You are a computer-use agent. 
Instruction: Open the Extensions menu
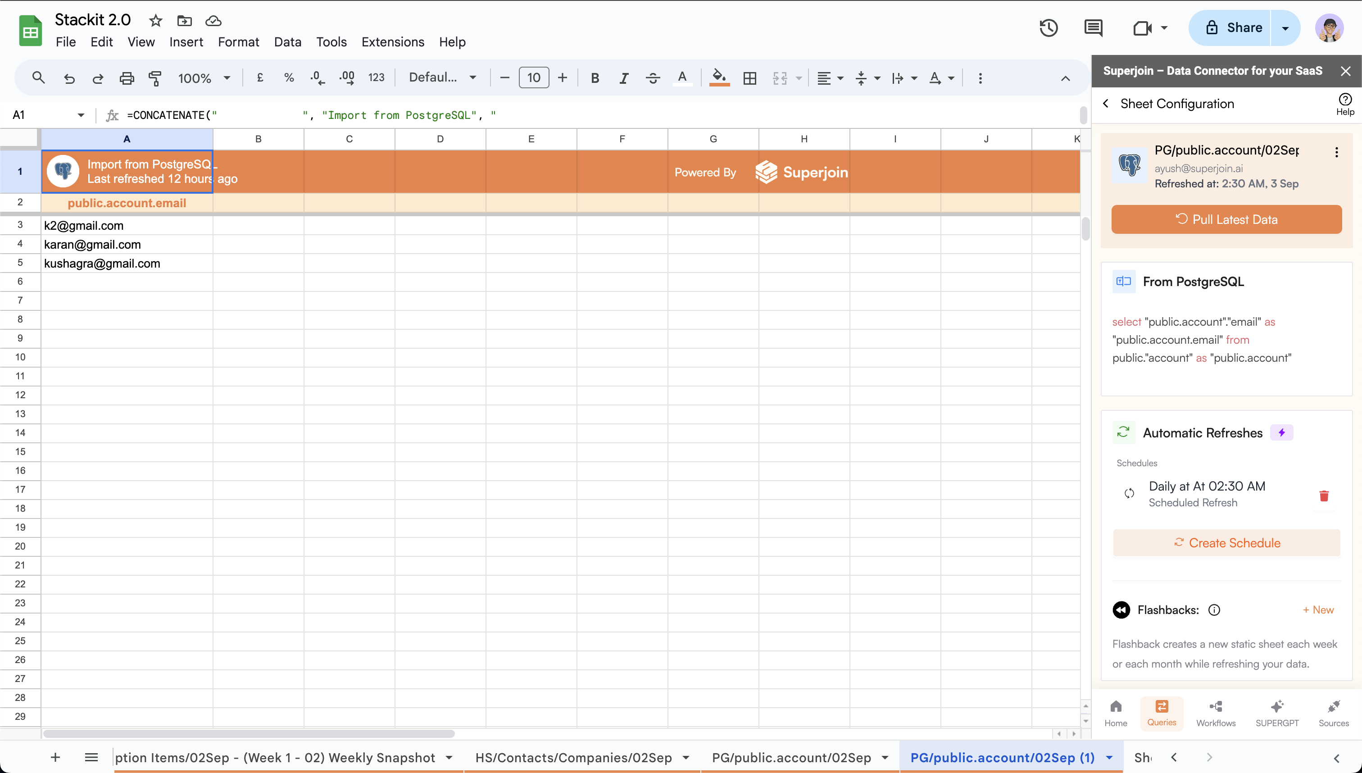point(392,42)
